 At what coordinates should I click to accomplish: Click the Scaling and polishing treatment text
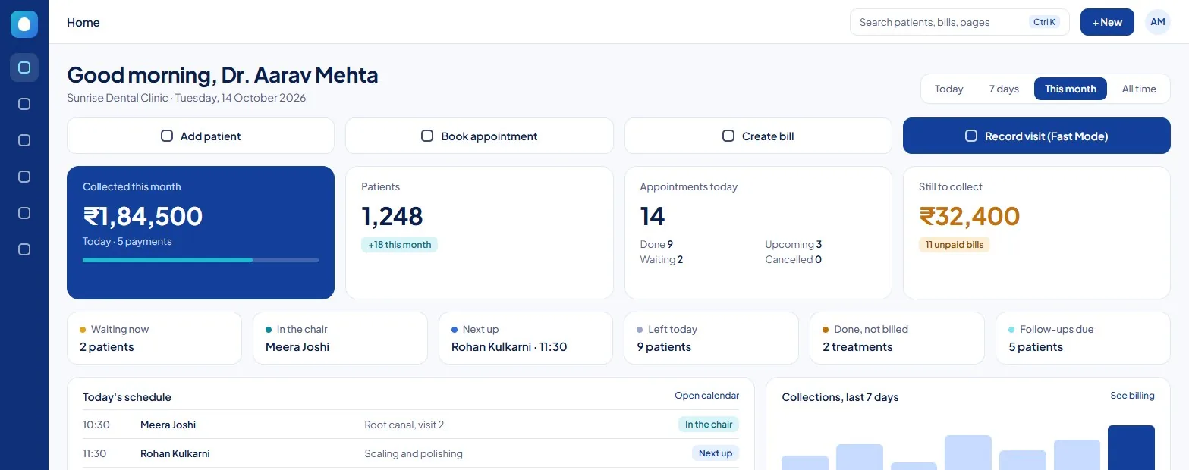coord(413,453)
